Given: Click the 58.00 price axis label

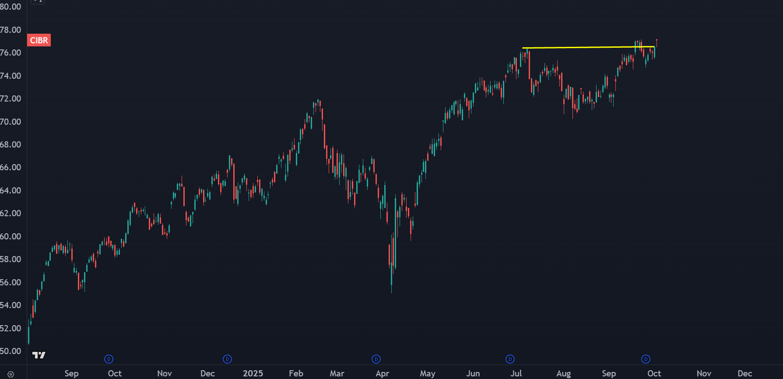Looking at the screenshot, I should click(11, 259).
